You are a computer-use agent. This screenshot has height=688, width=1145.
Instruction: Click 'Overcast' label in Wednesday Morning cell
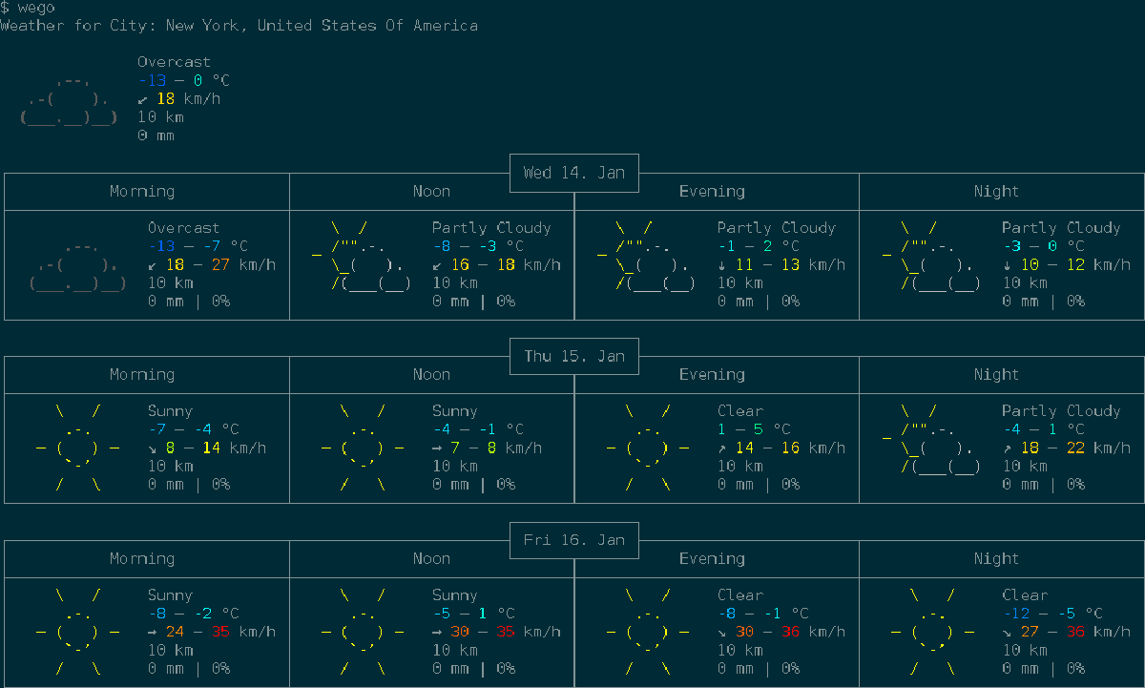pyautogui.click(x=184, y=228)
